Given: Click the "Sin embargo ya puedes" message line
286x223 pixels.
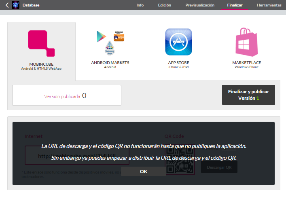Looking at the screenshot, I should pyautogui.click(x=144, y=158).
